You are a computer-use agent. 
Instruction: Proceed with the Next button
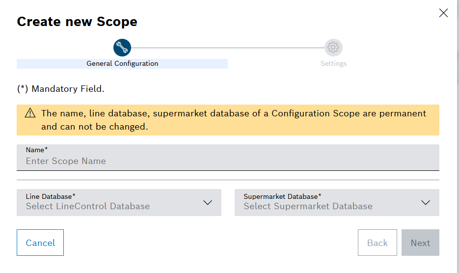[x=420, y=243]
